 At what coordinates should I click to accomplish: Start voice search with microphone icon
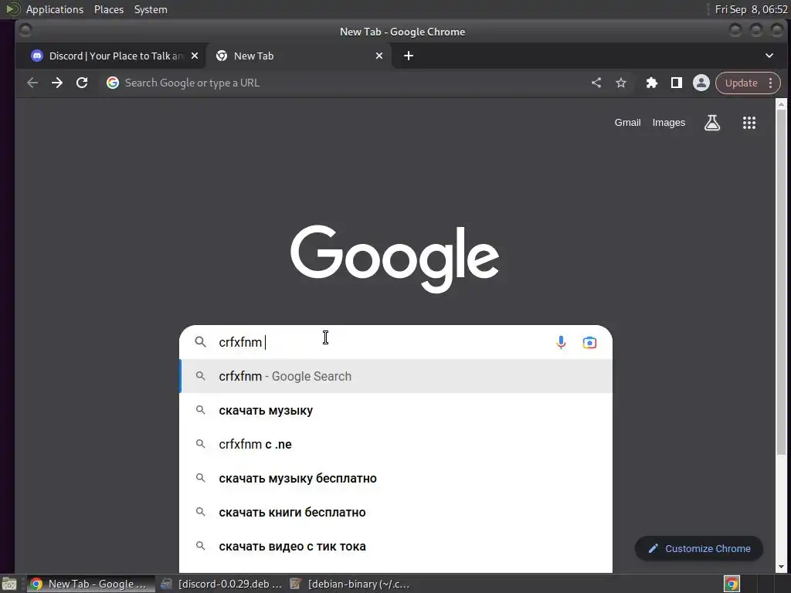(561, 342)
